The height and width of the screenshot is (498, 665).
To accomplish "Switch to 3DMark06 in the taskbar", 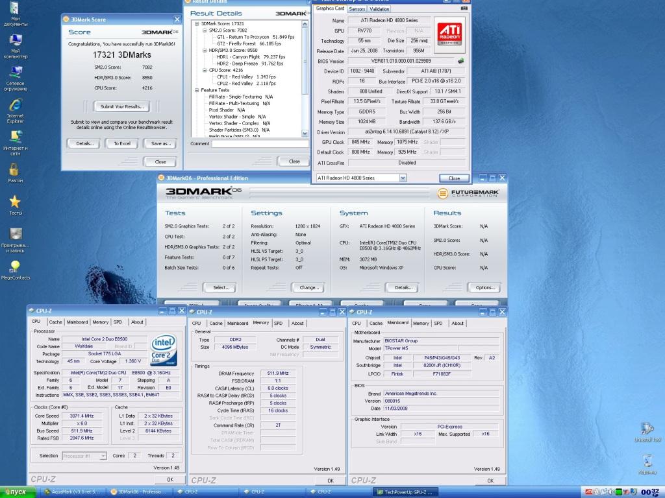I will point(139,492).
